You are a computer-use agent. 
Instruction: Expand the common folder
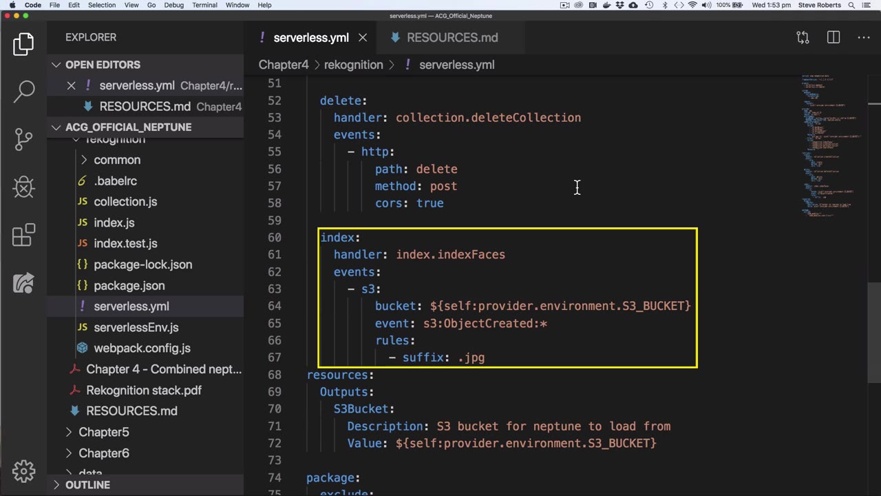[x=116, y=160]
